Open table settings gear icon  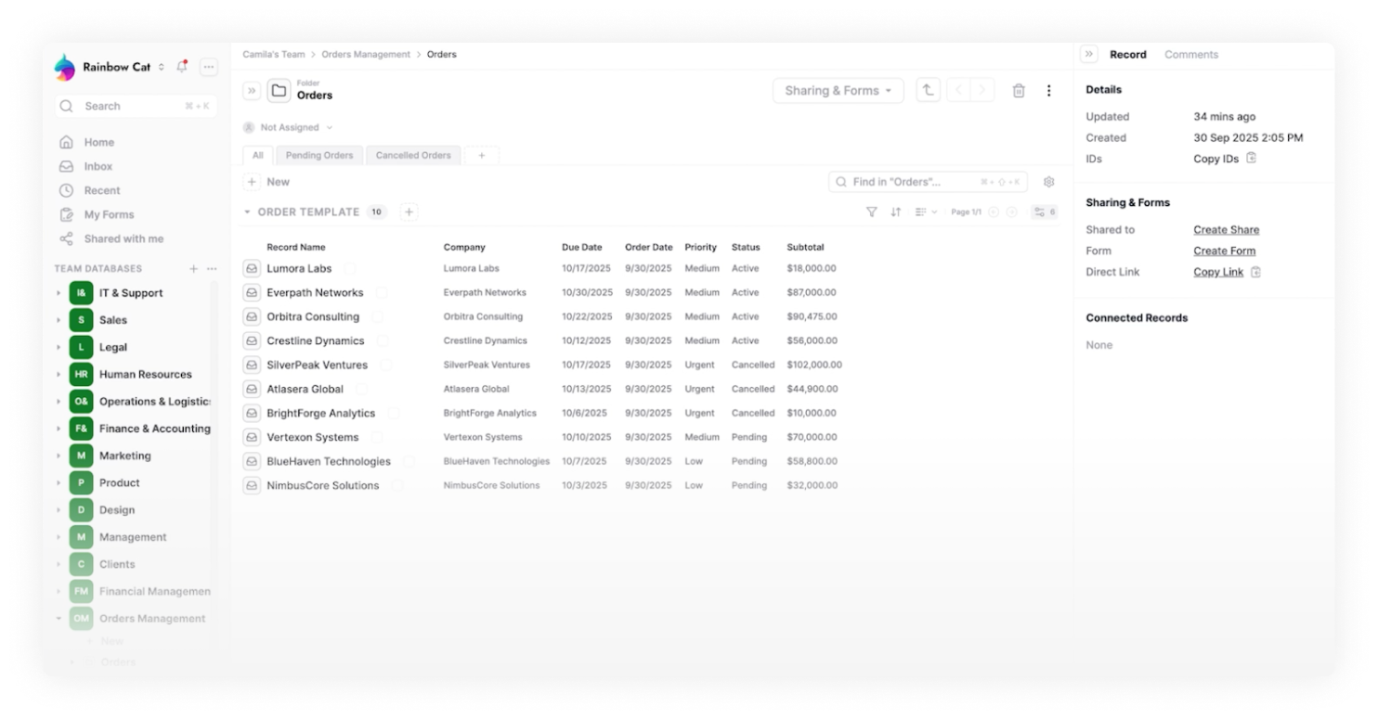pyautogui.click(x=1049, y=182)
